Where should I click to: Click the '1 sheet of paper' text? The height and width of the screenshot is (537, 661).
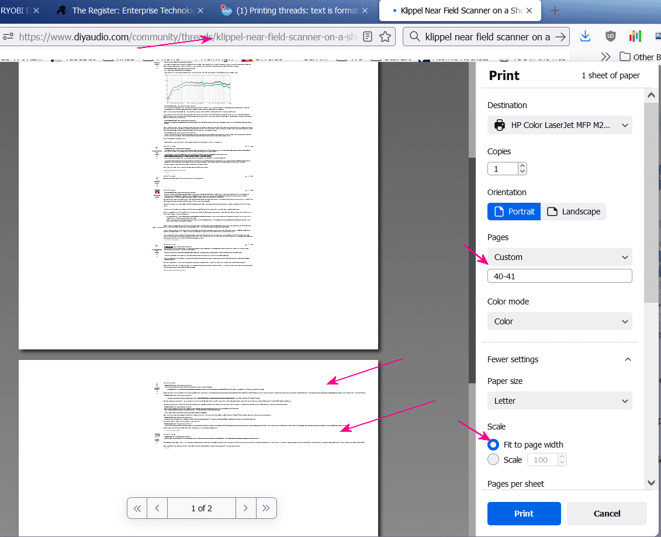pos(610,75)
